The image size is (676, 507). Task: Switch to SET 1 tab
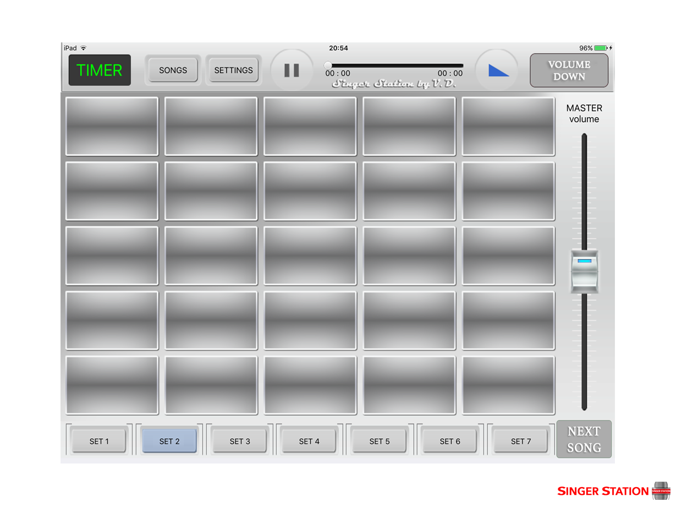99,441
